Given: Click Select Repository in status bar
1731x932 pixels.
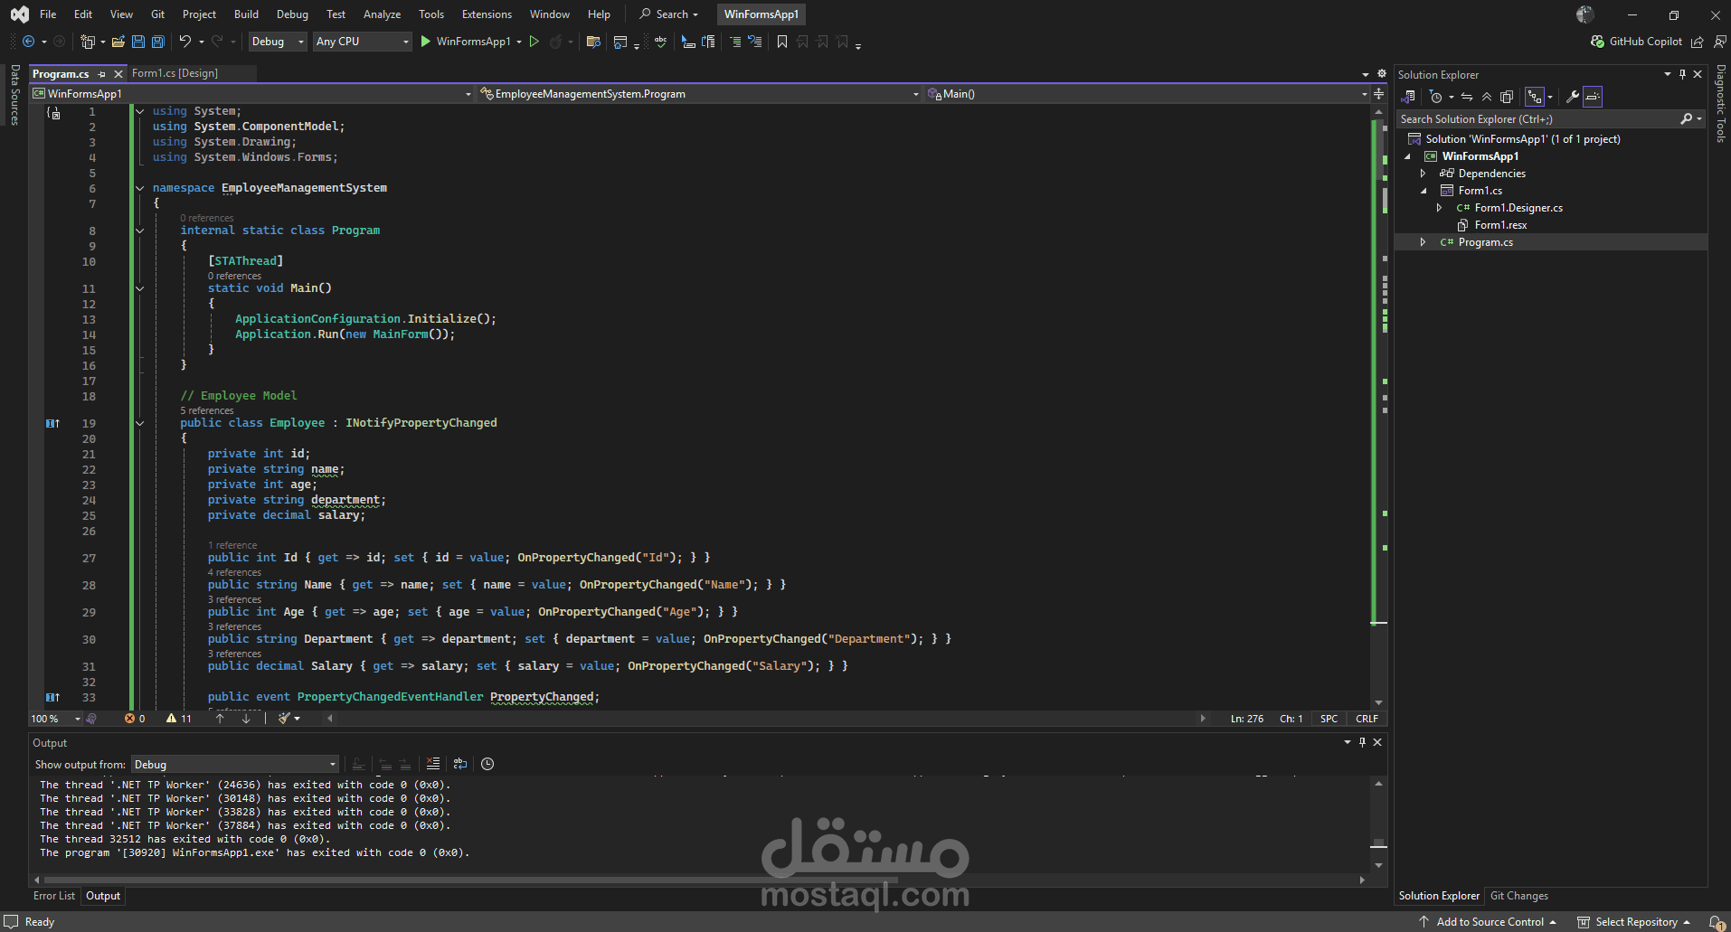Looking at the screenshot, I should coord(1635,922).
